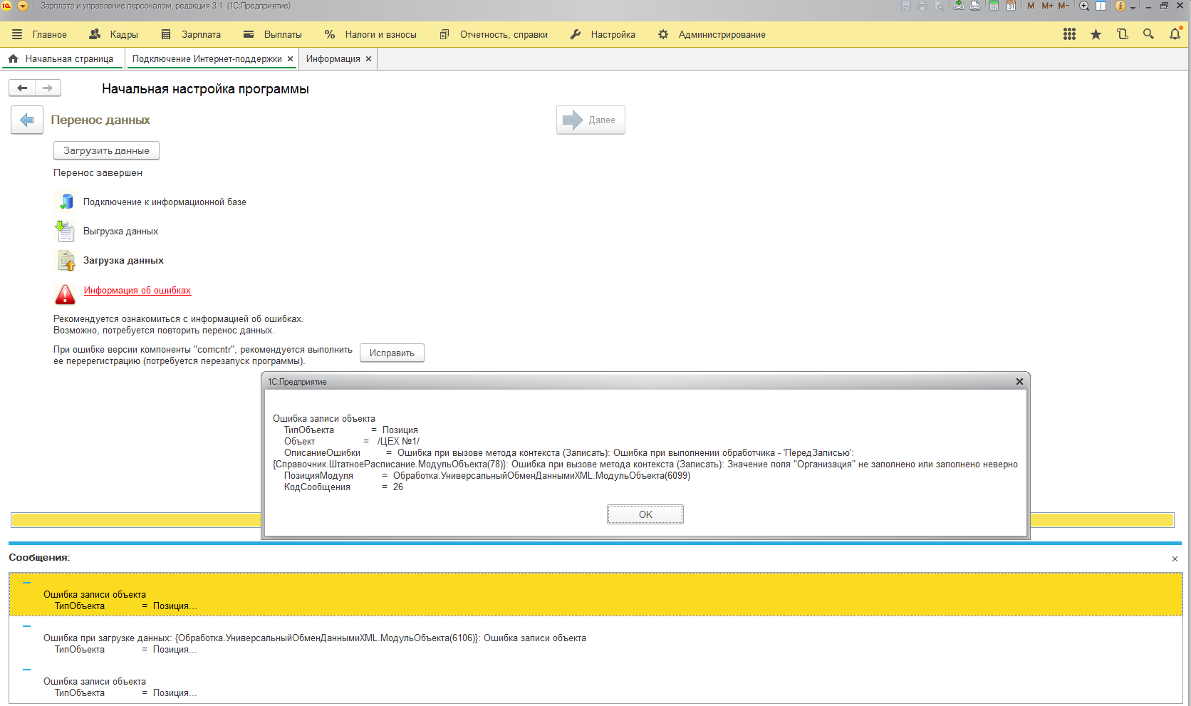The image size is (1191, 706).
Task: Open the functions menu grid icon
Action: coord(1069,34)
